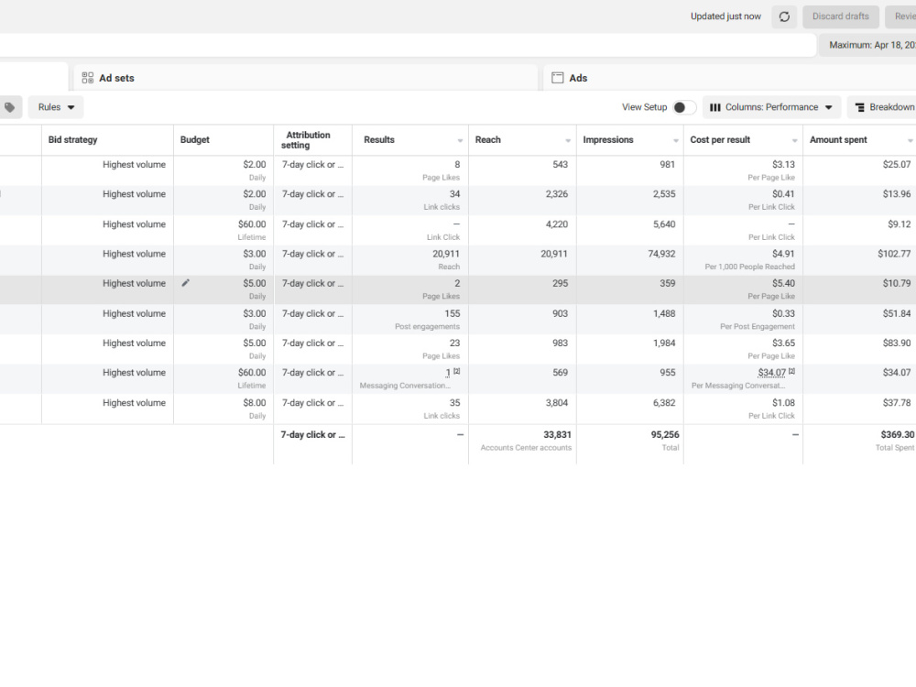Open the Rules dropdown
Screen dimensions: 916x687
point(56,107)
